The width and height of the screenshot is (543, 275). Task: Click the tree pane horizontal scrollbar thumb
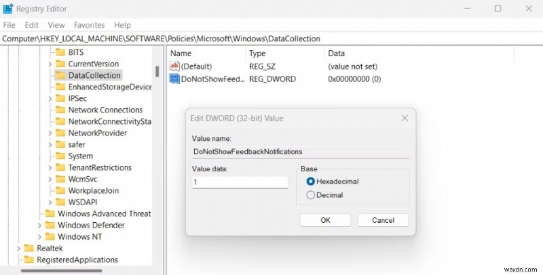click(x=61, y=271)
